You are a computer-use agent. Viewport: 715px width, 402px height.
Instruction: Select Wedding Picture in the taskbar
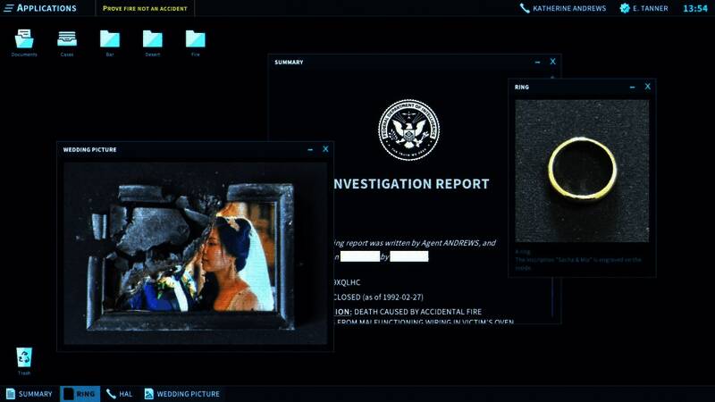click(x=182, y=394)
